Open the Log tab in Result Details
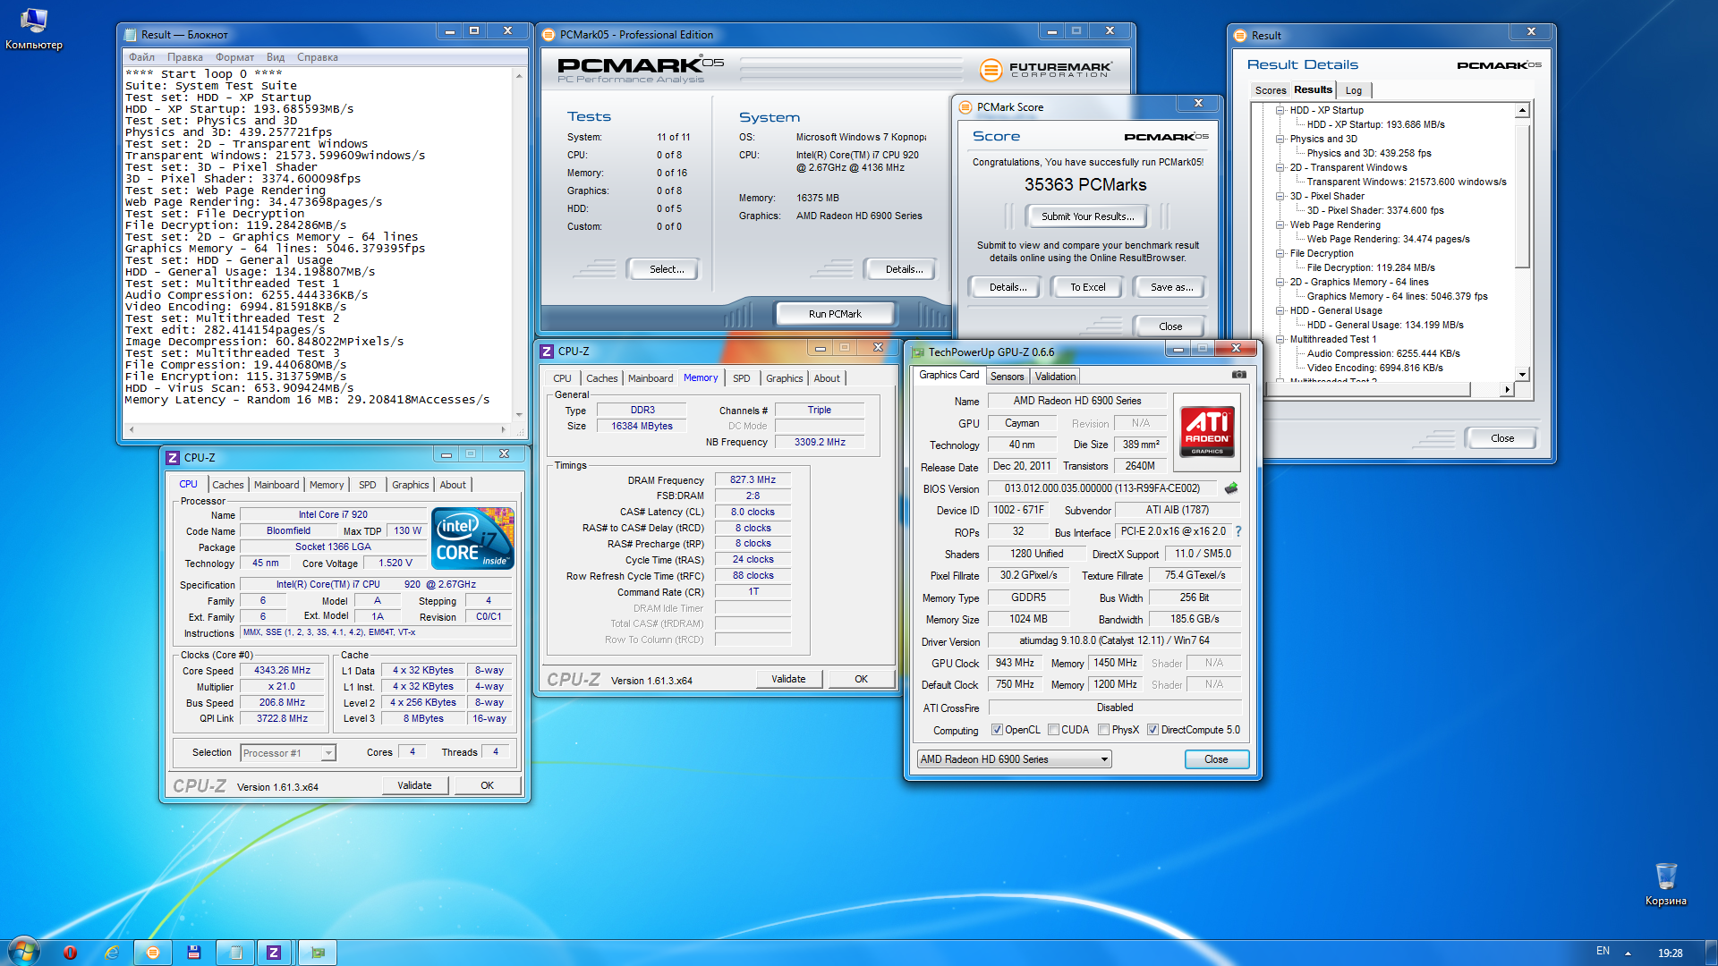Image resolution: width=1718 pixels, height=966 pixels. tap(1353, 90)
